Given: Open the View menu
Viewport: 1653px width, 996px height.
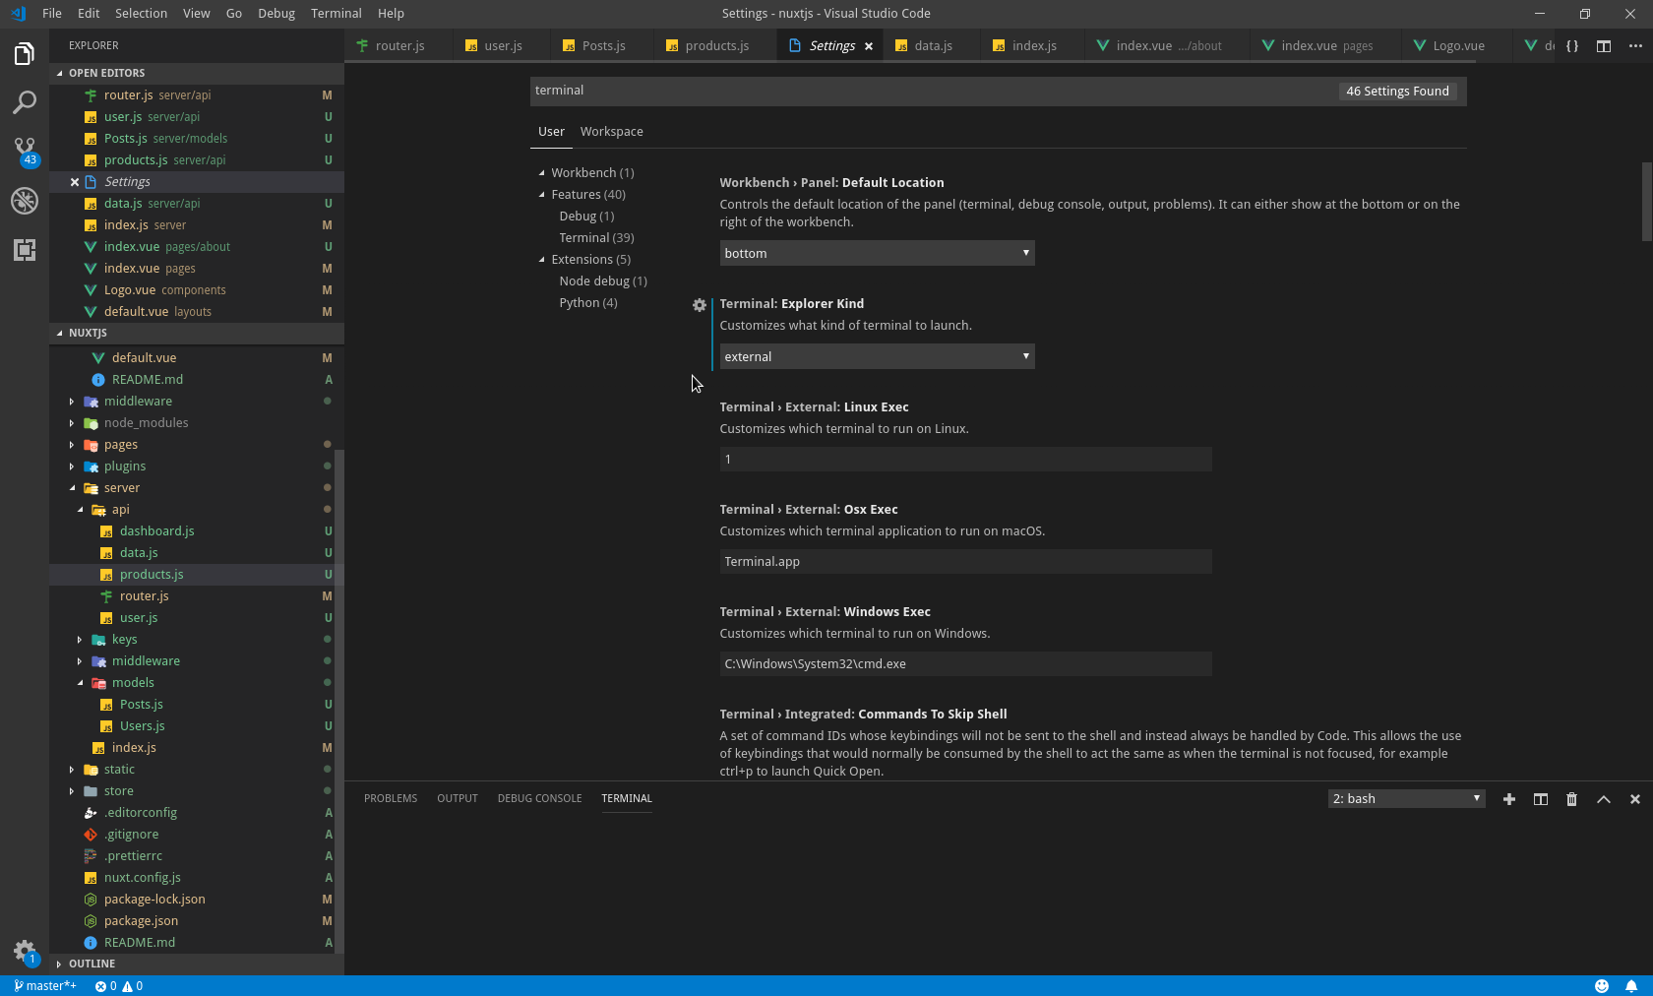Looking at the screenshot, I should [x=196, y=13].
